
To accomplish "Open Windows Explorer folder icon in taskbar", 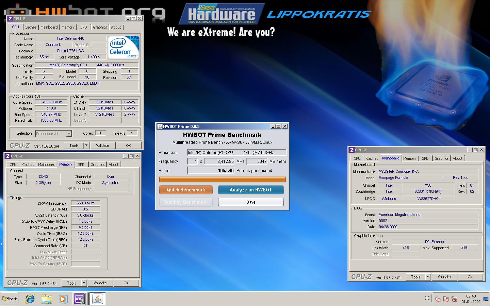I will 47,299.
